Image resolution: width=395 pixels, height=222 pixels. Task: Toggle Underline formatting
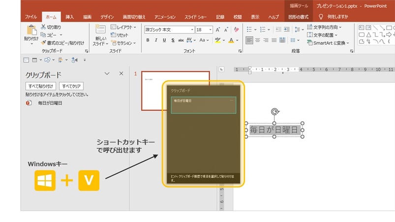pyautogui.click(x=164, y=40)
